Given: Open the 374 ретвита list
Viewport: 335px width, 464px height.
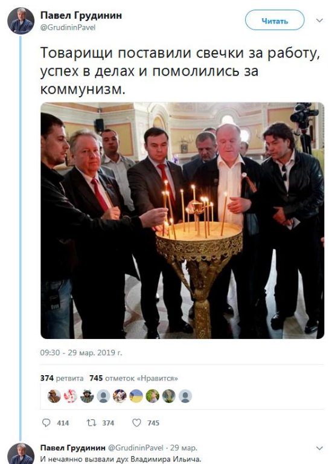Looking at the screenshot, I should click(62, 378).
